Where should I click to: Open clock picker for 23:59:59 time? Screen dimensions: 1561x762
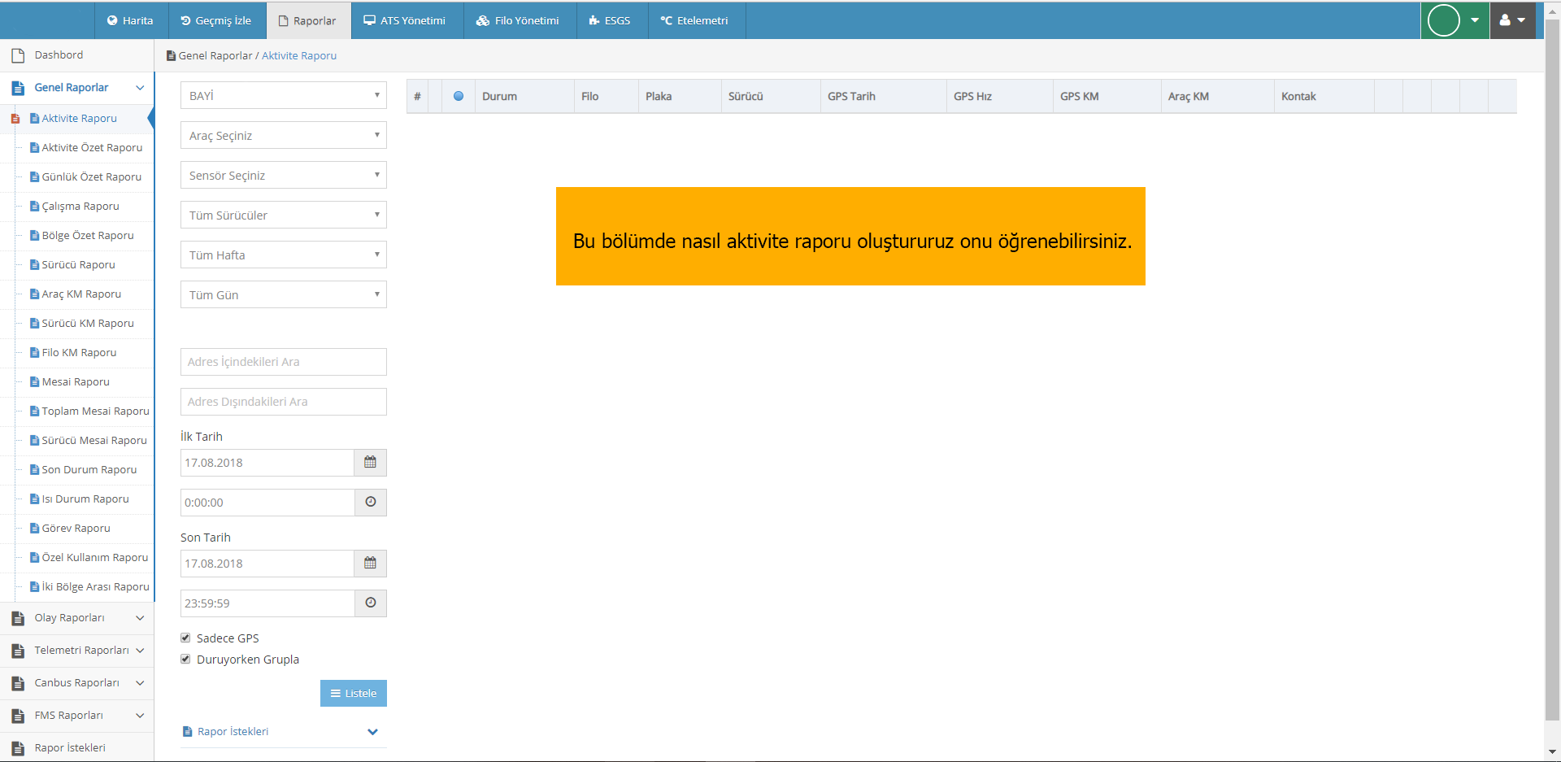click(370, 603)
